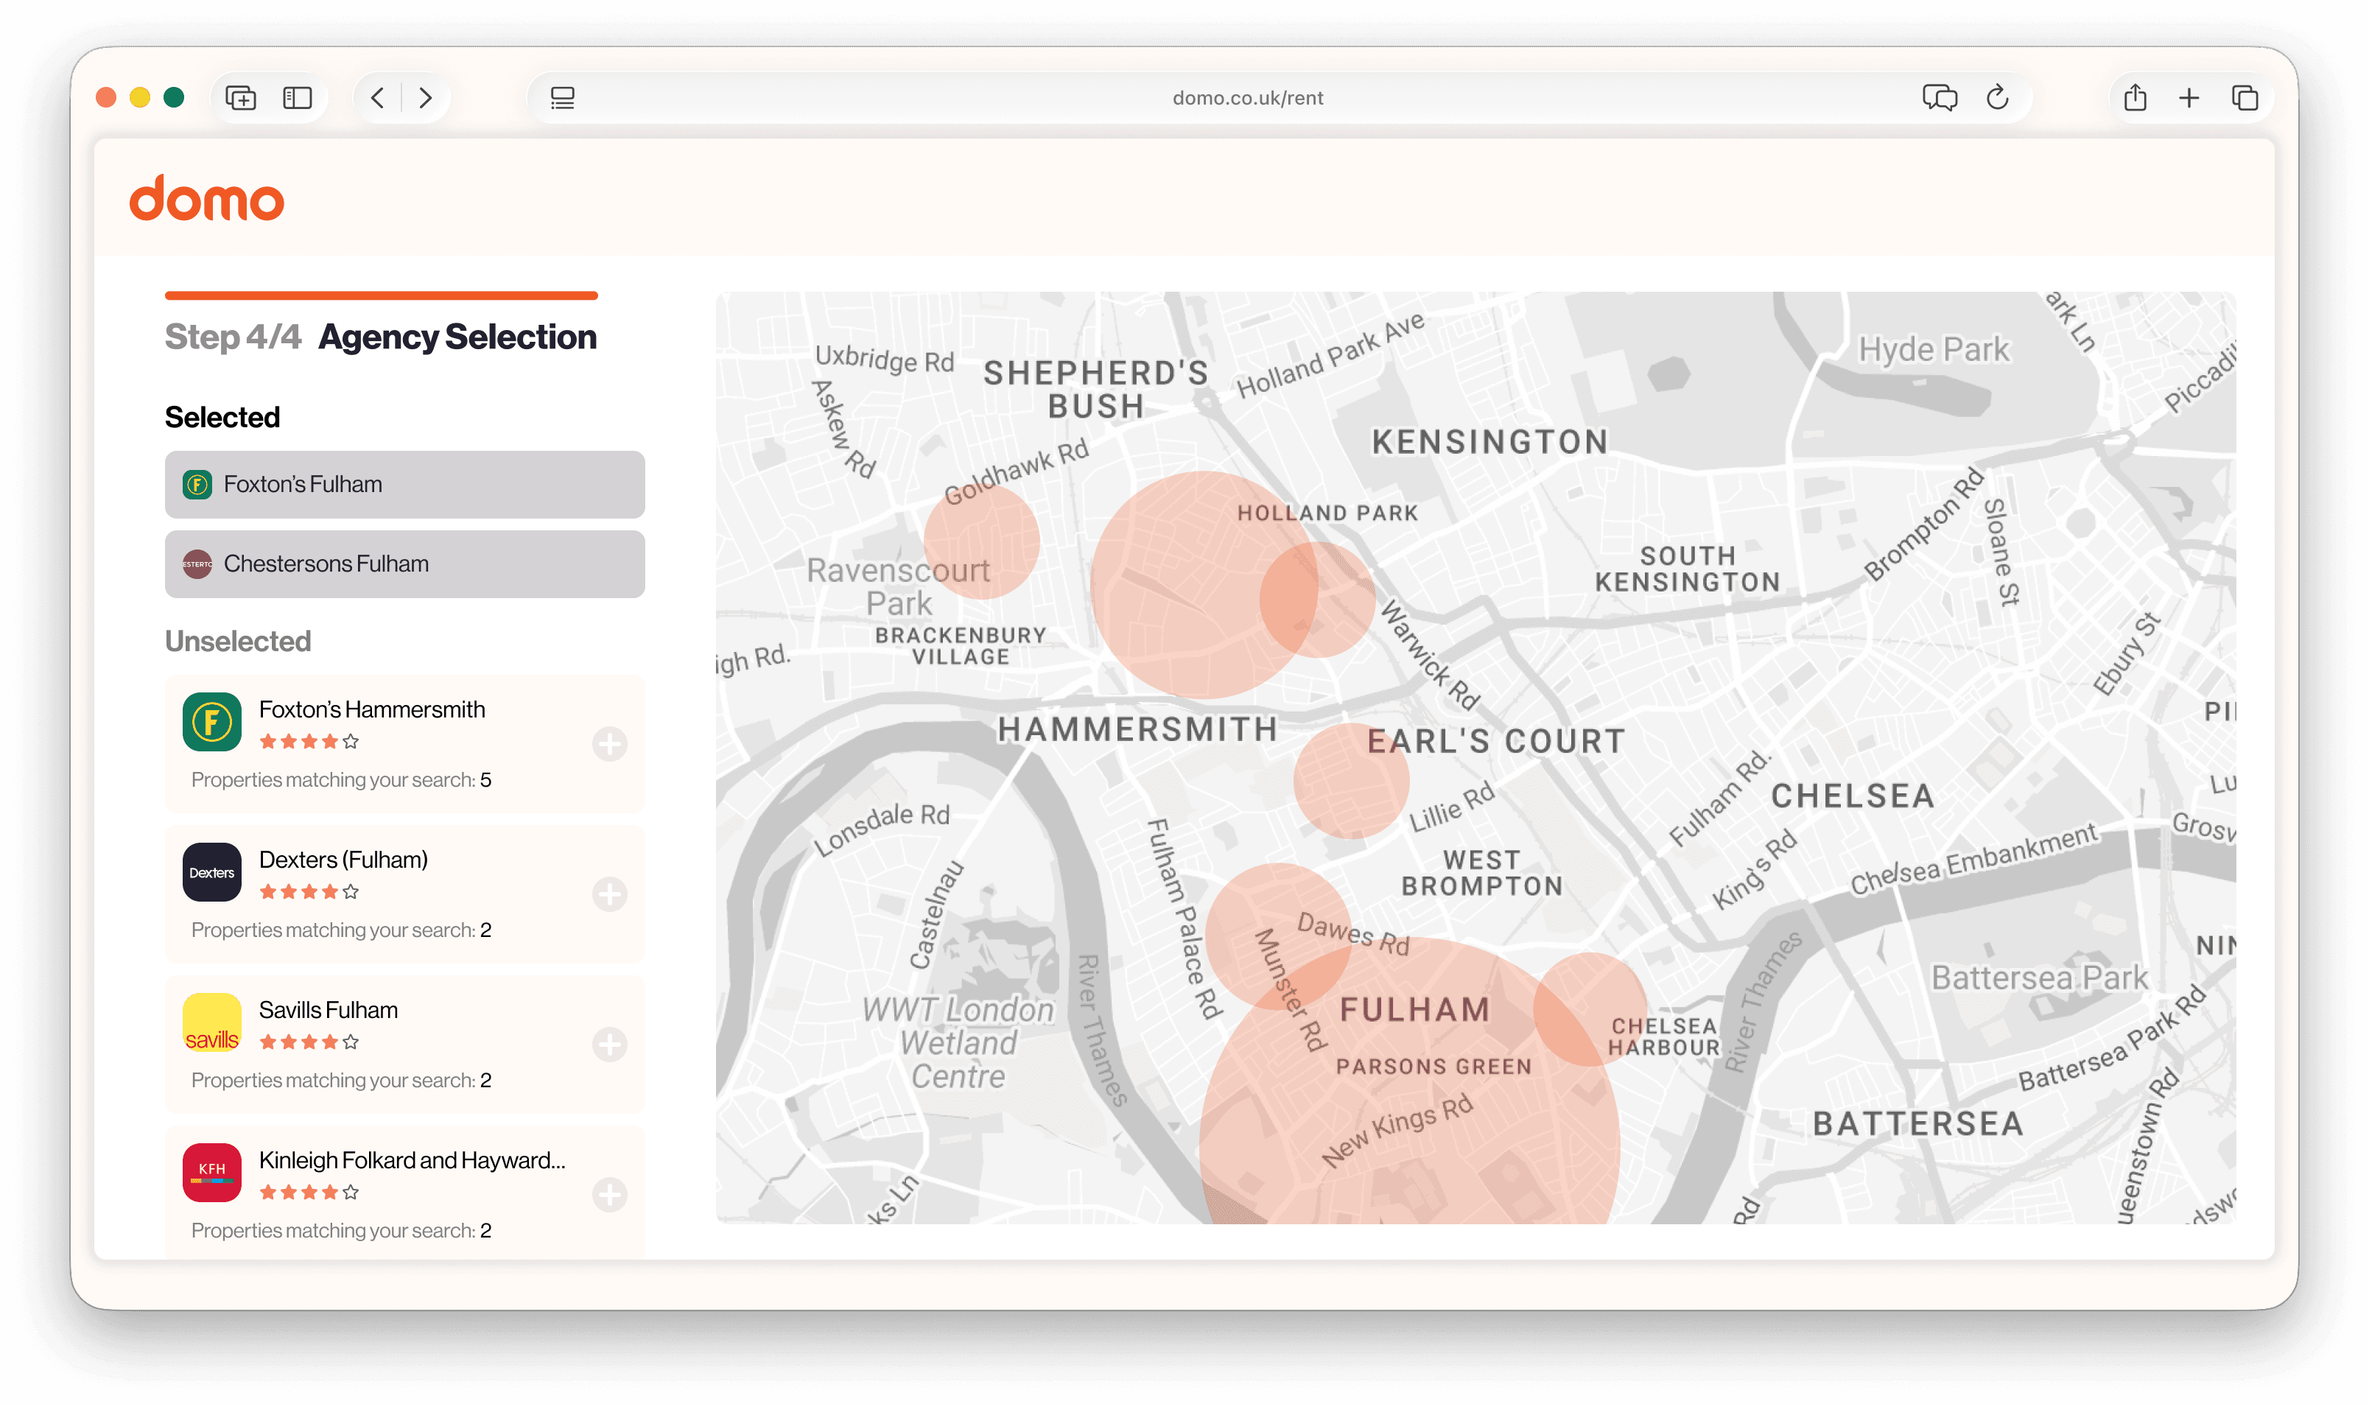Go back with the browser back arrow

pyautogui.click(x=377, y=97)
